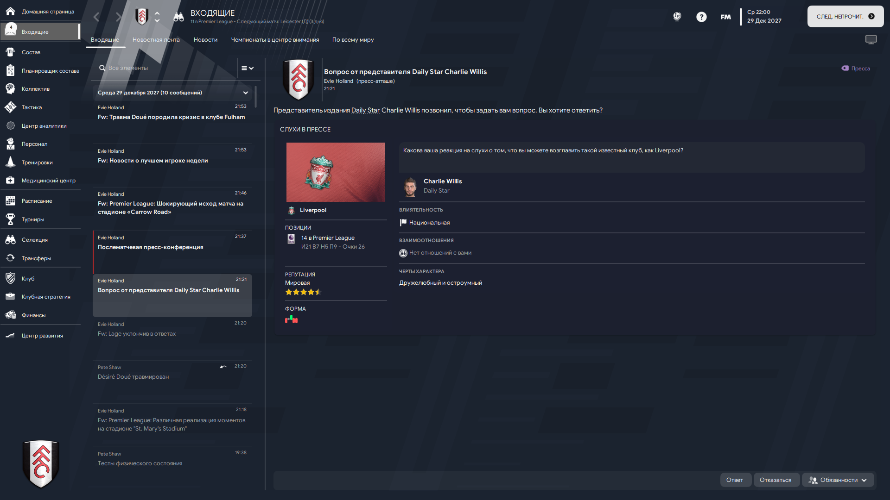Switch to the Новостная лента tab
890x500 pixels.
(156, 40)
